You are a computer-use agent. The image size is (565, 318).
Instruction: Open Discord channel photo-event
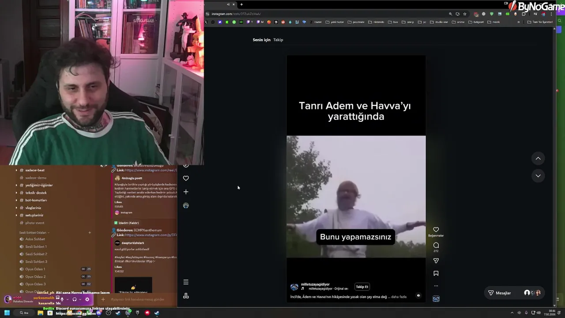35,223
